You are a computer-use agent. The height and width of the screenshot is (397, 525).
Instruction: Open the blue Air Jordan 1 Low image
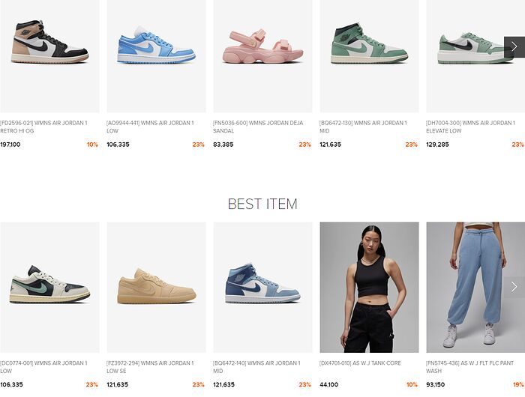156,56
